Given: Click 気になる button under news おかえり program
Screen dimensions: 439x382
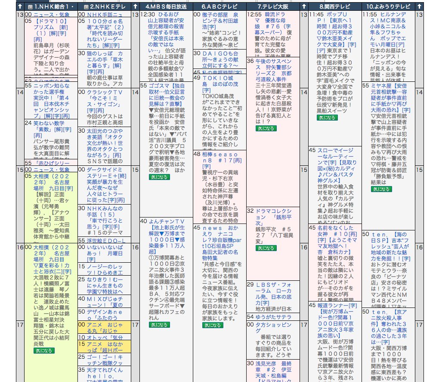Looking at the screenshot, I should (x=213, y=325).
